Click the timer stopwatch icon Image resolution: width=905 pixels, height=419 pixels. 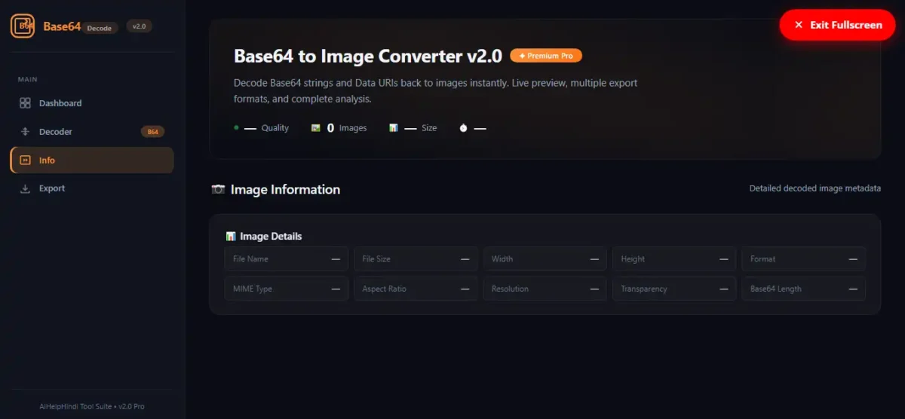(x=463, y=128)
